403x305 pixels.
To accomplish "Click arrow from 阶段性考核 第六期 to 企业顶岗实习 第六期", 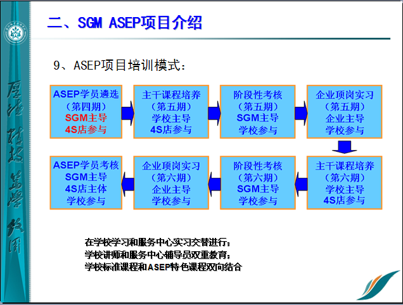I will [214, 184].
